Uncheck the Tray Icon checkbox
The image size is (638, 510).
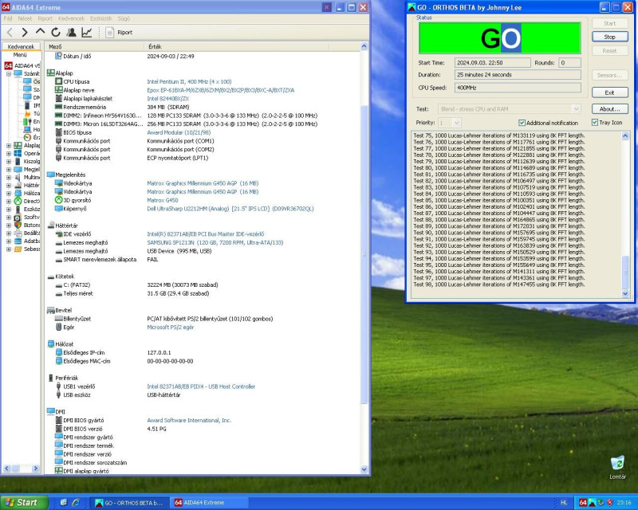(x=595, y=123)
